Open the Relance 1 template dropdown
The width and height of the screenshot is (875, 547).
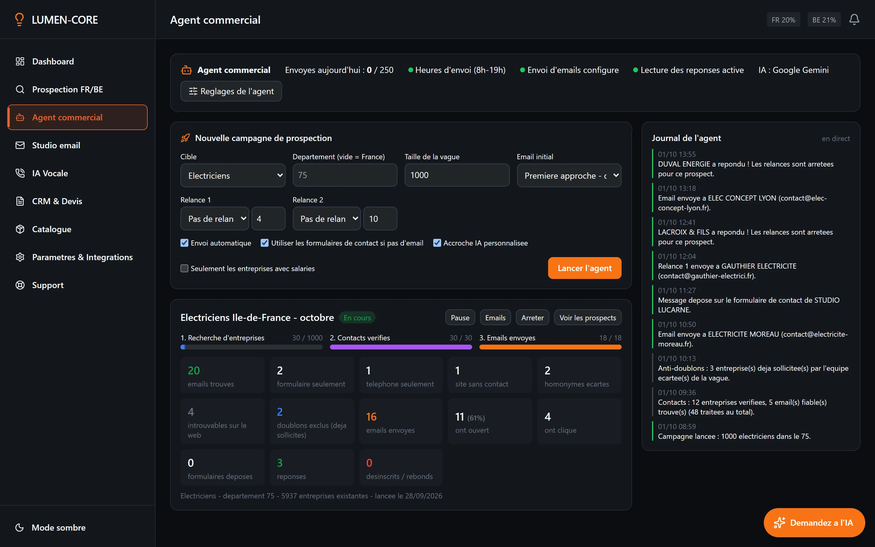215,218
